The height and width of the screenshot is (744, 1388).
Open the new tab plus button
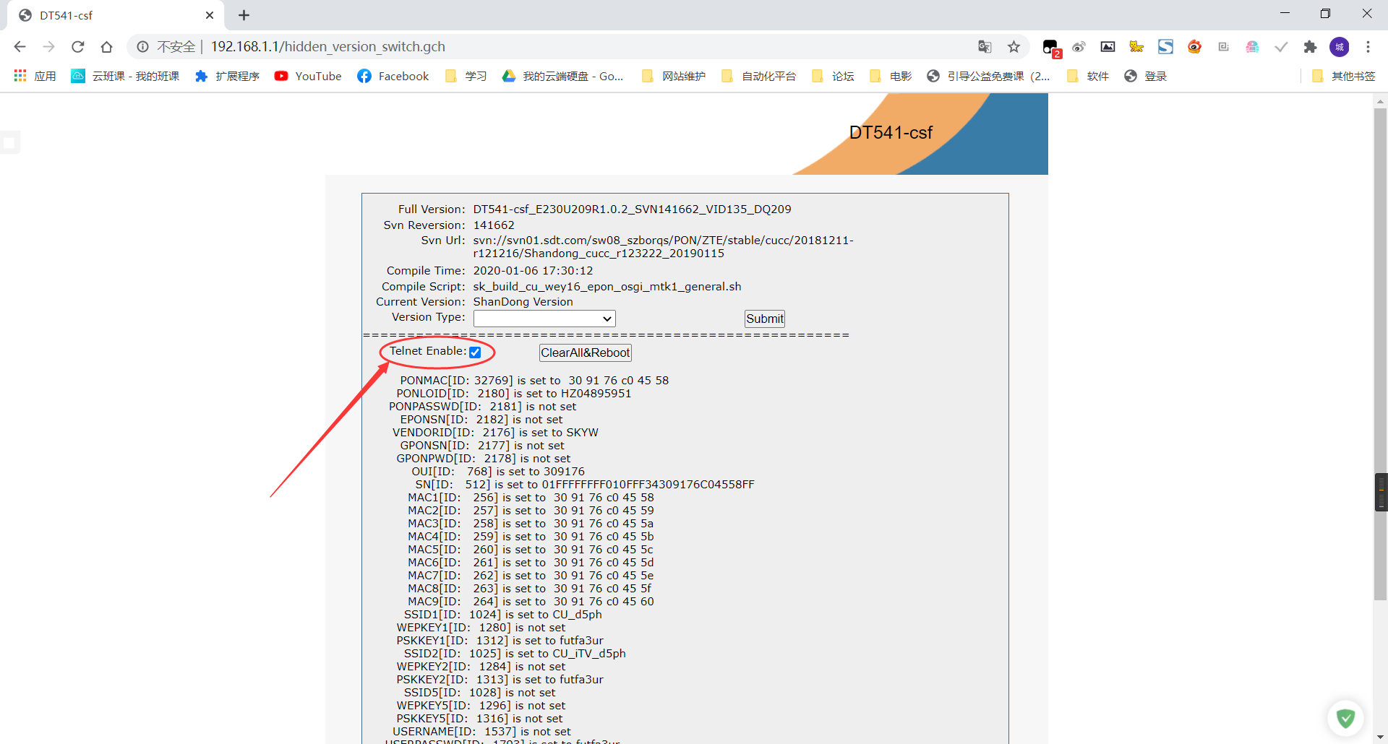(x=244, y=15)
